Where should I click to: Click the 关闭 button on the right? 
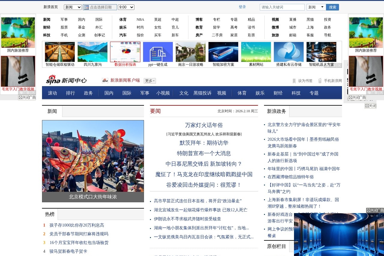coord(370,106)
